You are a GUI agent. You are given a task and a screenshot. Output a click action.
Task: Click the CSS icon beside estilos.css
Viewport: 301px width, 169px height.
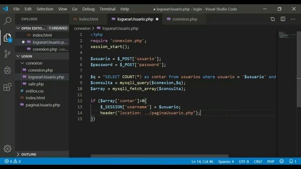[22, 91]
